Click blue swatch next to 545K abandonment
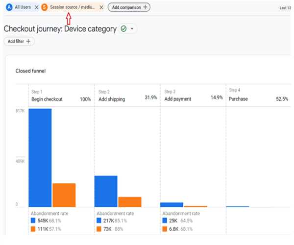The height and width of the screenshot is (245, 294). click(33, 220)
